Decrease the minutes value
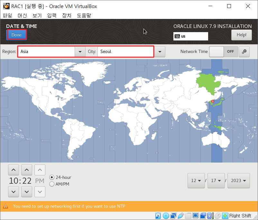Viewport: 258px width, 220px height. (27, 192)
